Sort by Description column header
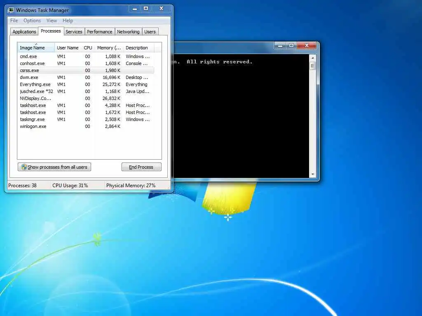Screen dimensions: 422x316 138,48
